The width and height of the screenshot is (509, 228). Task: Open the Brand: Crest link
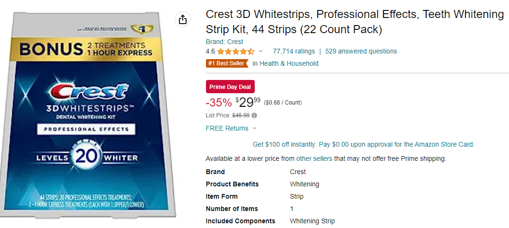point(224,42)
